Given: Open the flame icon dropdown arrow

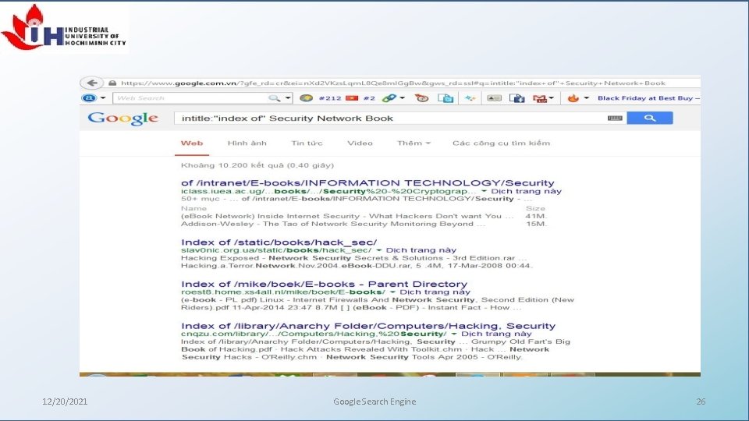Looking at the screenshot, I should 586,98.
